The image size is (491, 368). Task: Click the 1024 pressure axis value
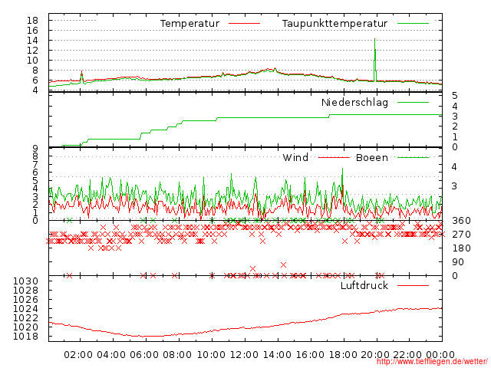pos(25,308)
